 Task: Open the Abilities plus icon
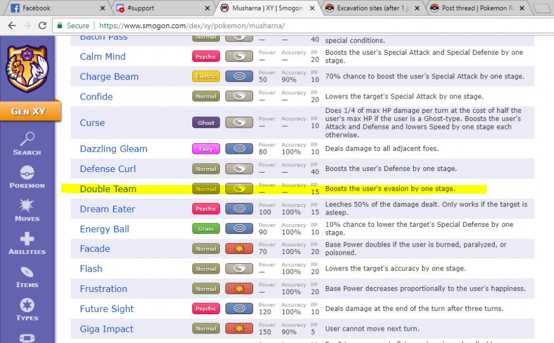click(27, 239)
